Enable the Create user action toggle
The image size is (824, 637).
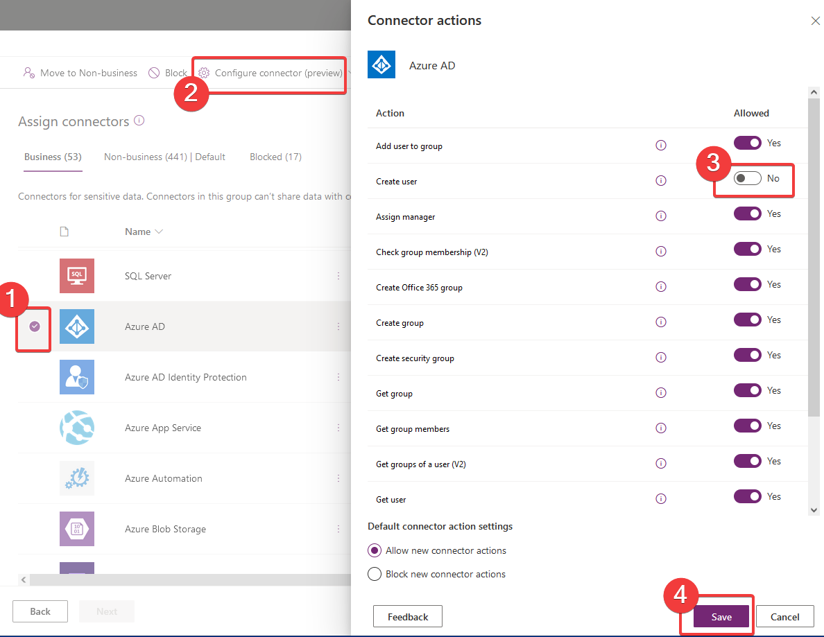[747, 177]
